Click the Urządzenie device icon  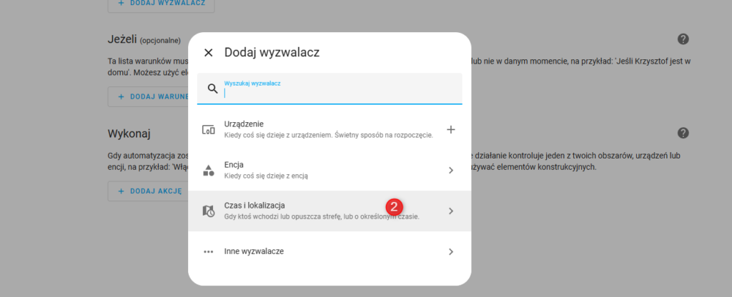[x=209, y=129]
